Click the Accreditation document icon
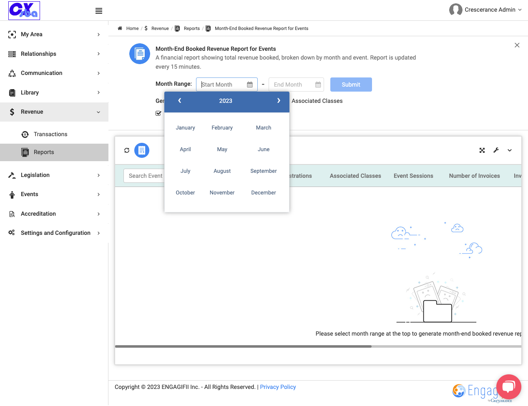The height and width of the screenshot is (406, 528). (12, 214)
